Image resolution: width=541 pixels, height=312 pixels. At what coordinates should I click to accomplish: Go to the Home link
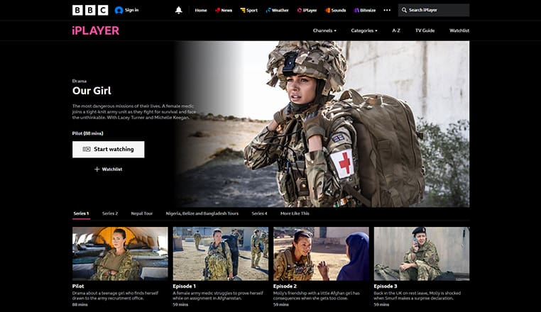click(x=201, y=10)
